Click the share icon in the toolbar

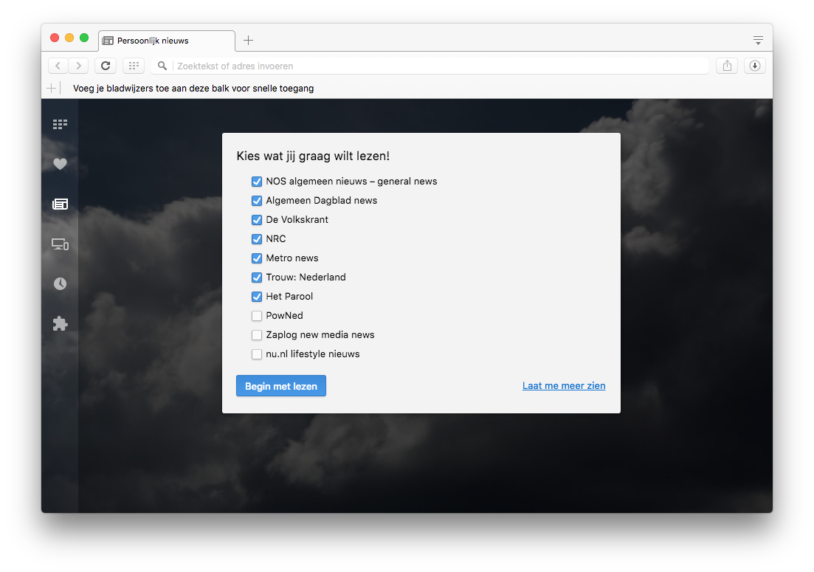[727, 66]
